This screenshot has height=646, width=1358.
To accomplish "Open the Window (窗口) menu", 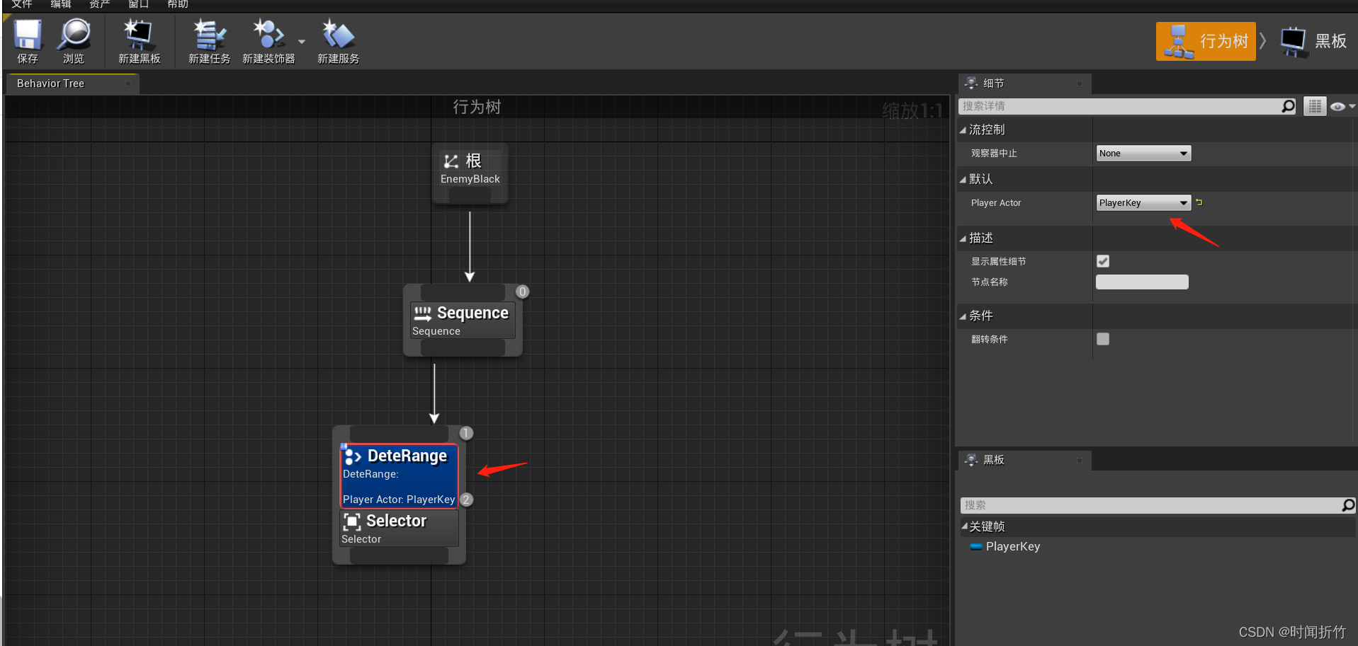I will (138, 4).
